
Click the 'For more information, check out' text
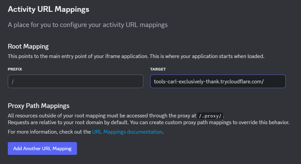(49, 132)
